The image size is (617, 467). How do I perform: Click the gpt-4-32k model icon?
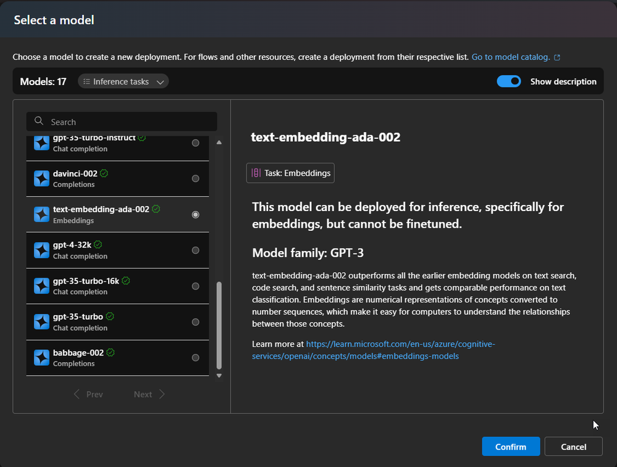(x=41, y=250)
